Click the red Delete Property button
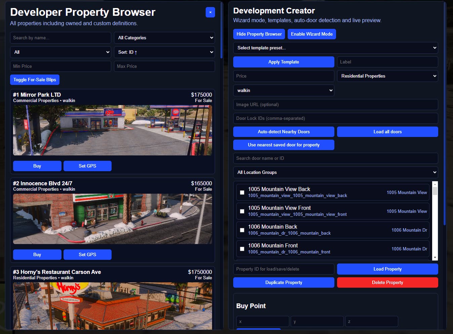Screen dimensions: 453x334 (x=387, y=282)
